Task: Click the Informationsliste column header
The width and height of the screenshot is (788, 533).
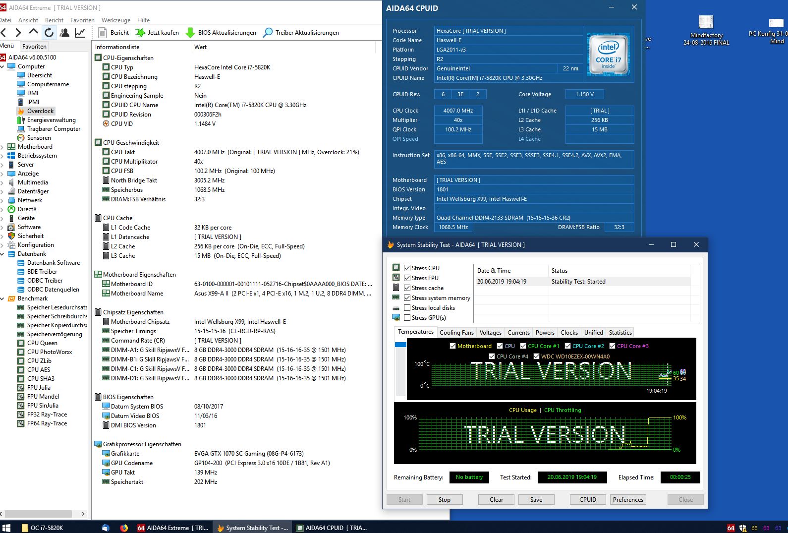Action: click(x=141, y=47)
